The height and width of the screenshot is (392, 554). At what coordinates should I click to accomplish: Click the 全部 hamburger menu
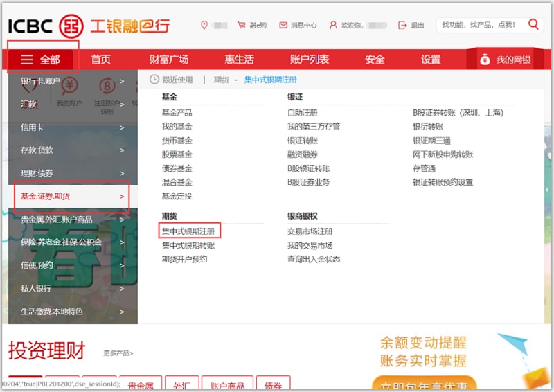(40, 60)
